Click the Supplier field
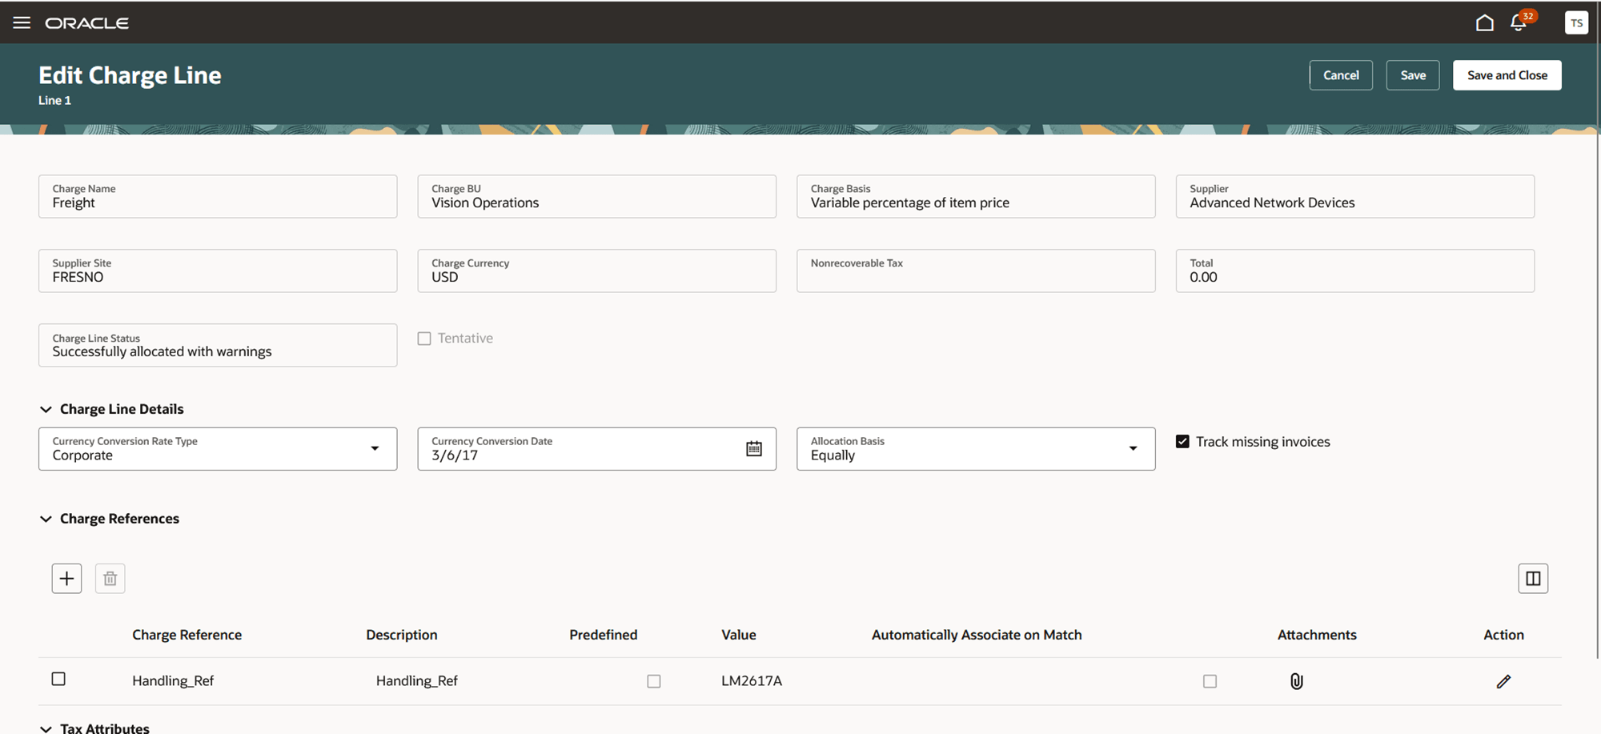 [x=1355, y=196]
